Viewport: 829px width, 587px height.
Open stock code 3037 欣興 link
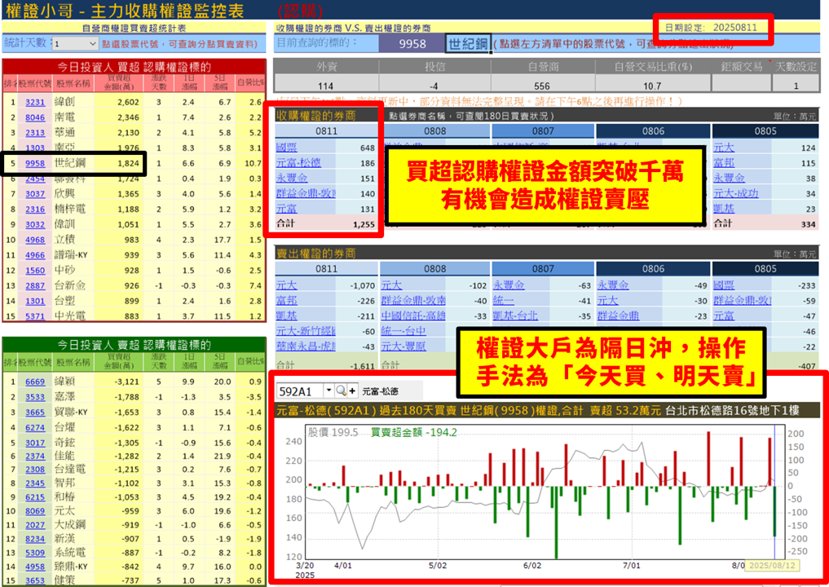(35, 194)
